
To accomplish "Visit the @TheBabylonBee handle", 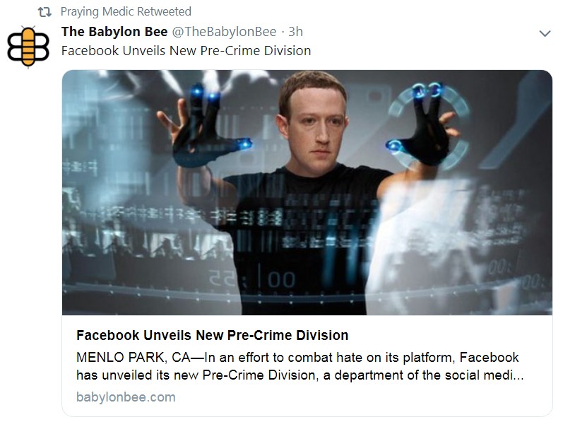I will coord(225,32).
